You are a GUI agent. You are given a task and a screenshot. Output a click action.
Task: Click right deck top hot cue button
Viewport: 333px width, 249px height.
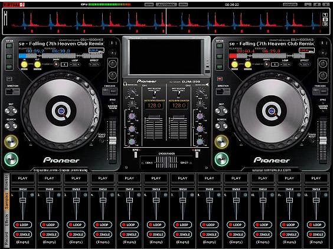pyautogui.click(x=220, y=46)
